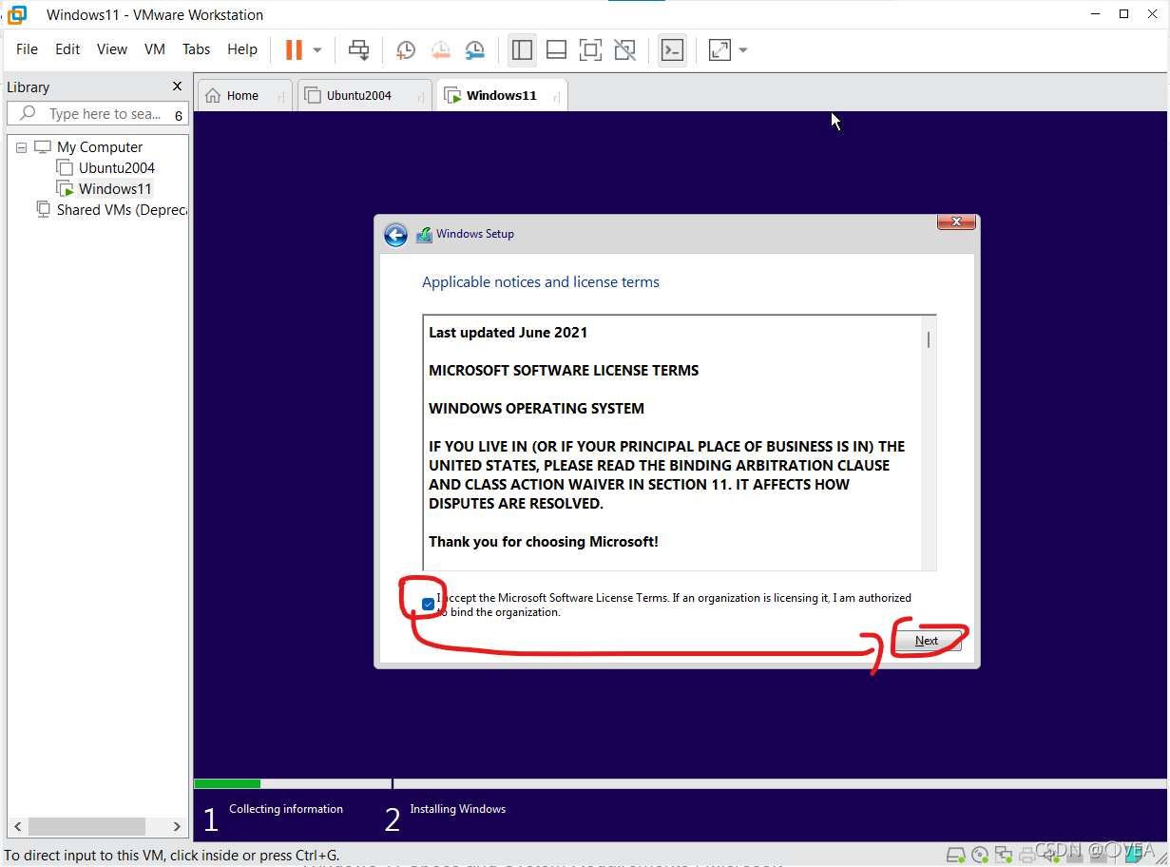Click the Home tab close handle

point(280,97)
